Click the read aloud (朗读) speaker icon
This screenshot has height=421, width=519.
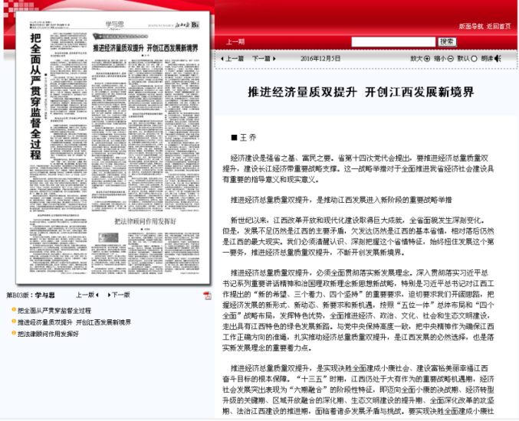498,58
